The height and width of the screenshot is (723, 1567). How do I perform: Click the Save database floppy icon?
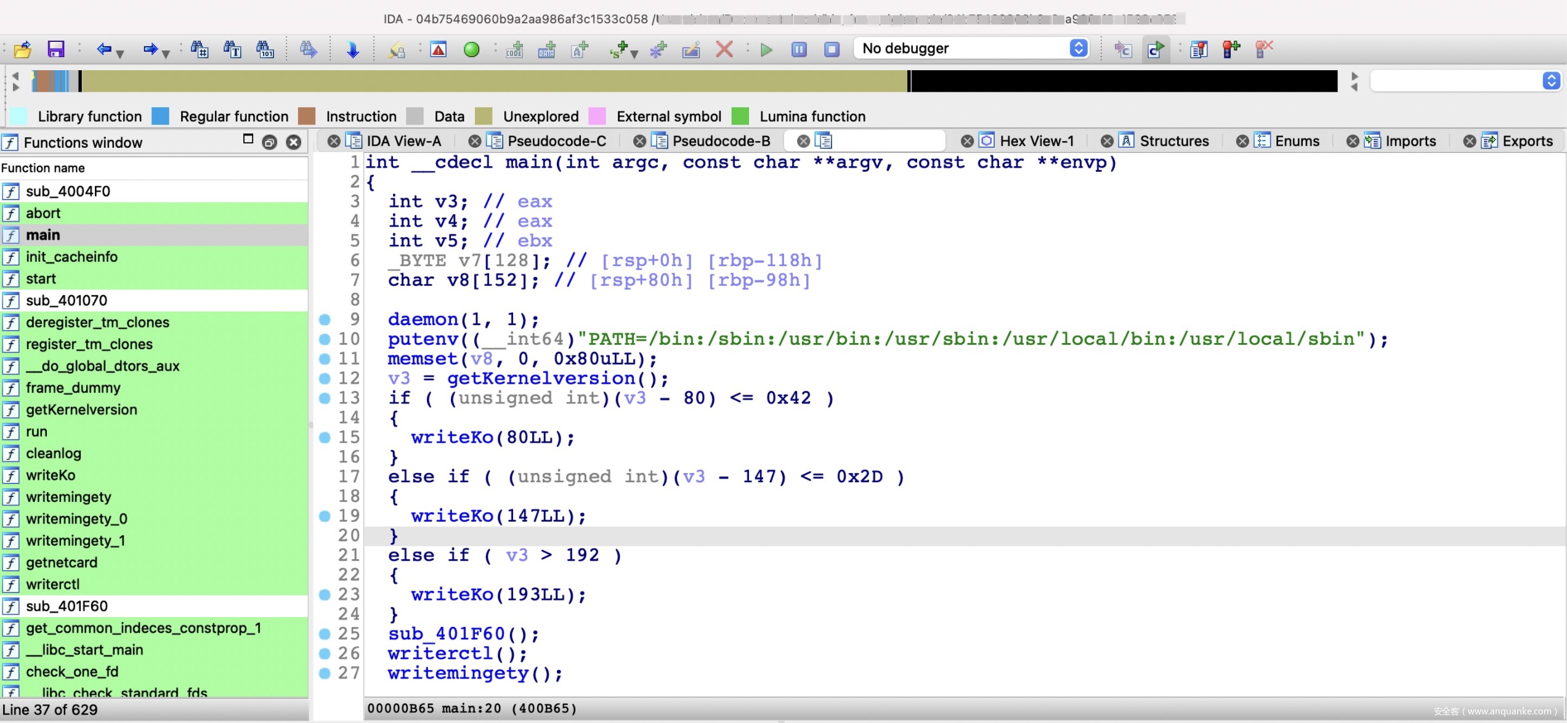coord(55,49)
